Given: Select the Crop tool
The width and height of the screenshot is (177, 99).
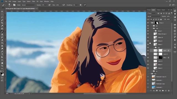Looking at the screenshot, I should click(x=2, y=23).
